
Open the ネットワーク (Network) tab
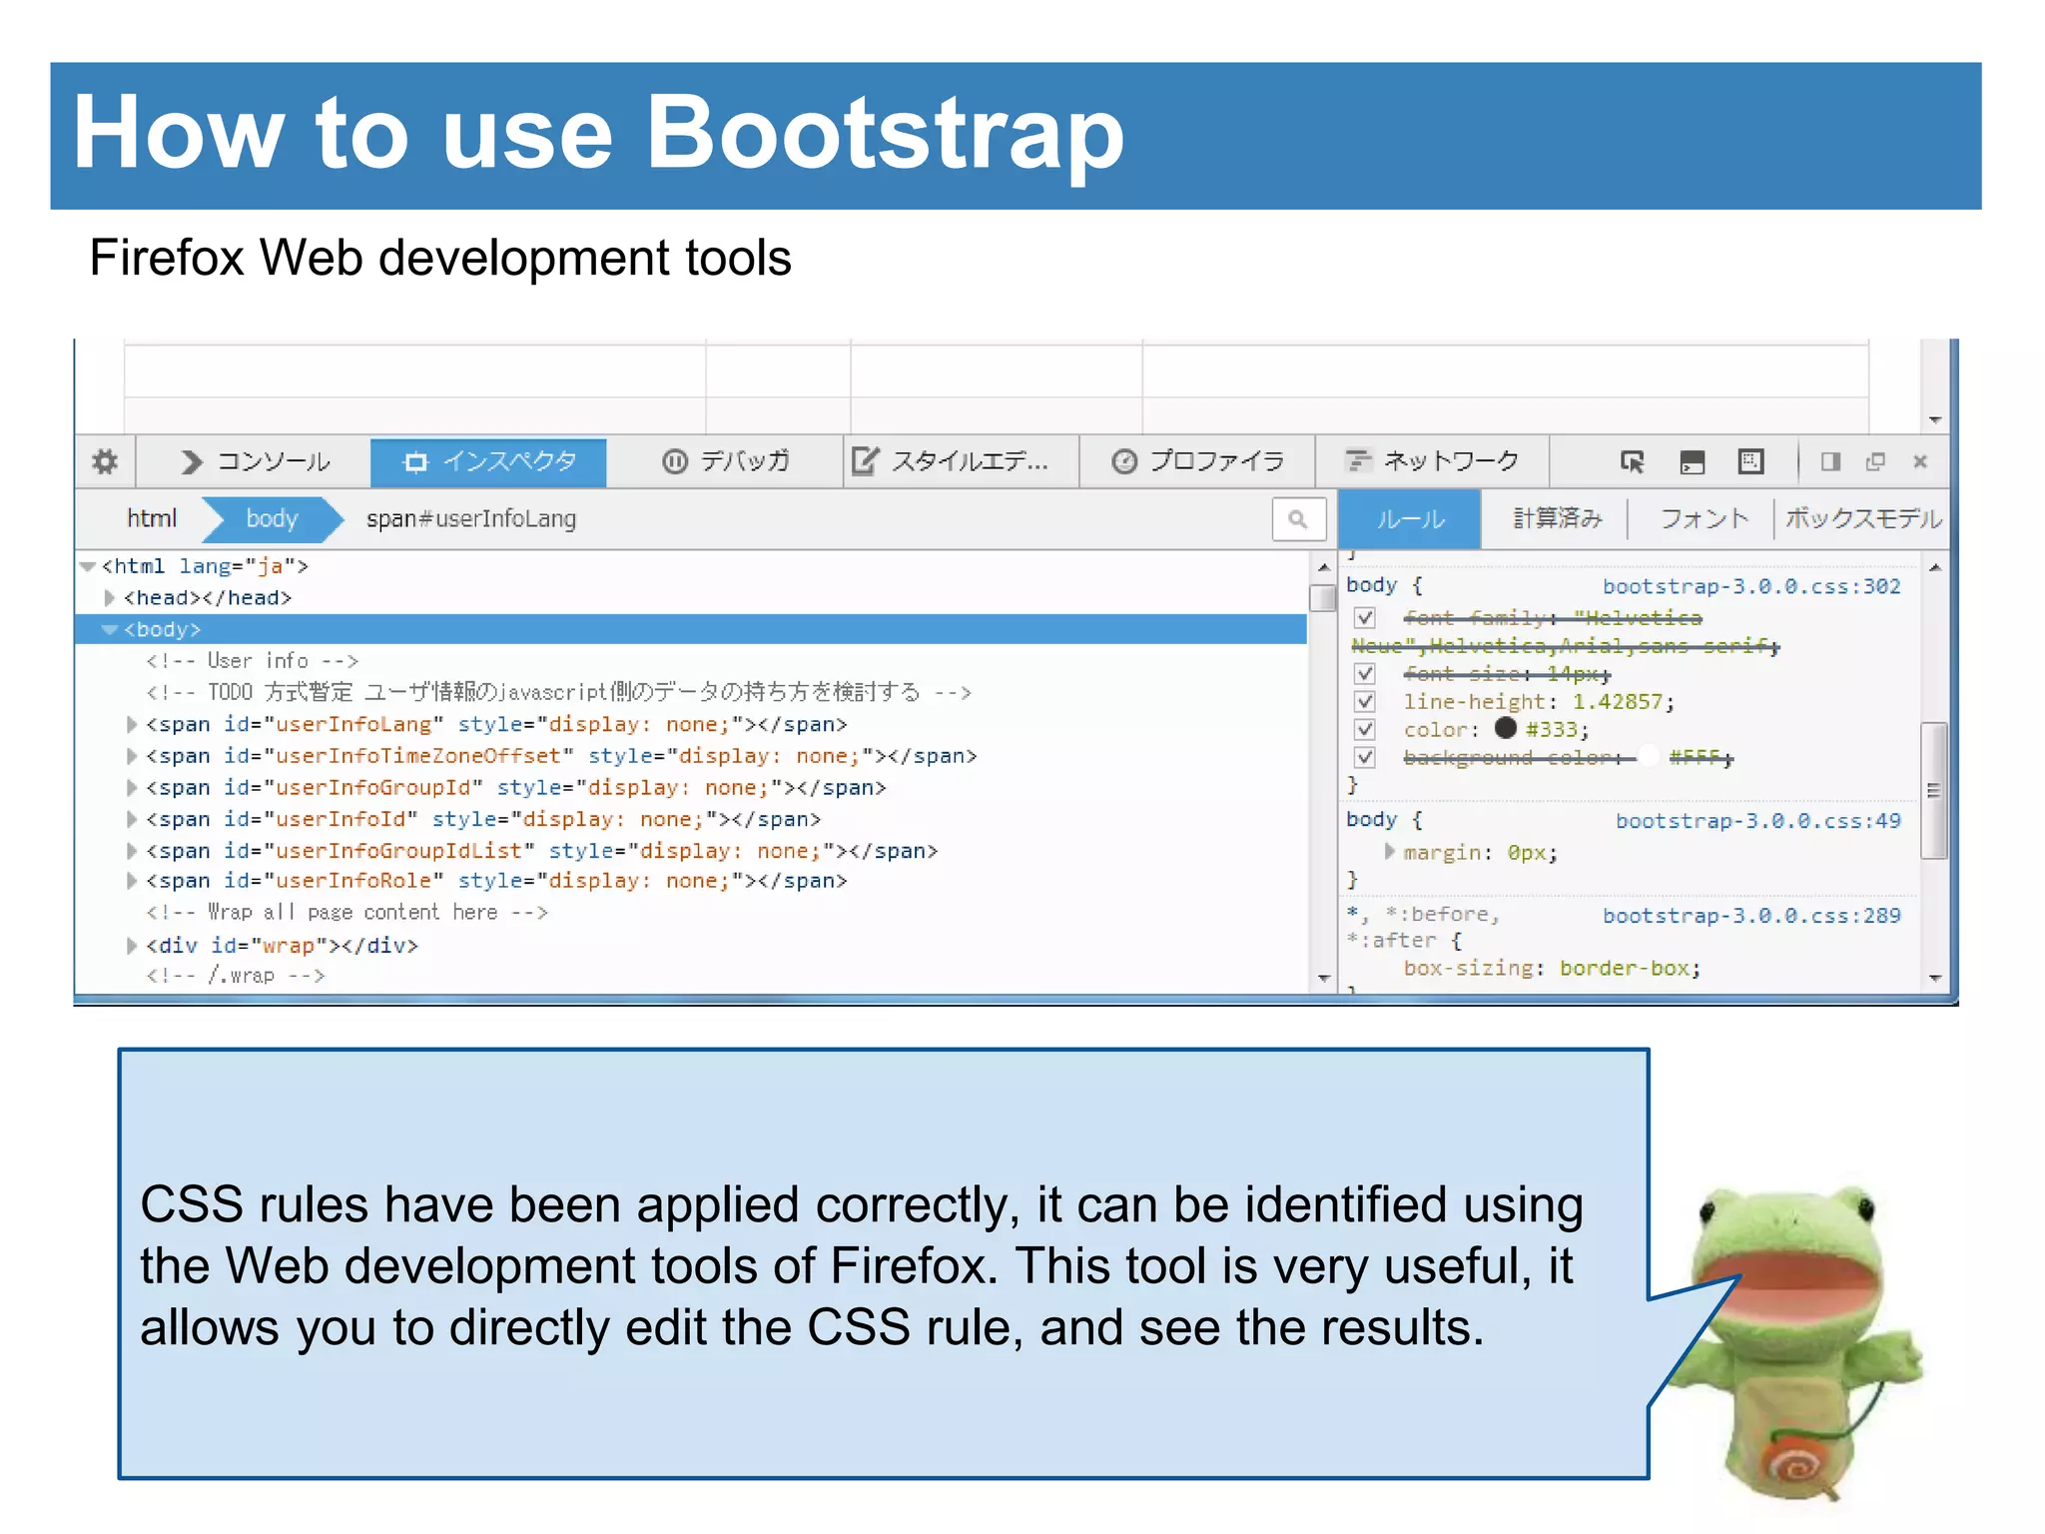(1432, 461)
